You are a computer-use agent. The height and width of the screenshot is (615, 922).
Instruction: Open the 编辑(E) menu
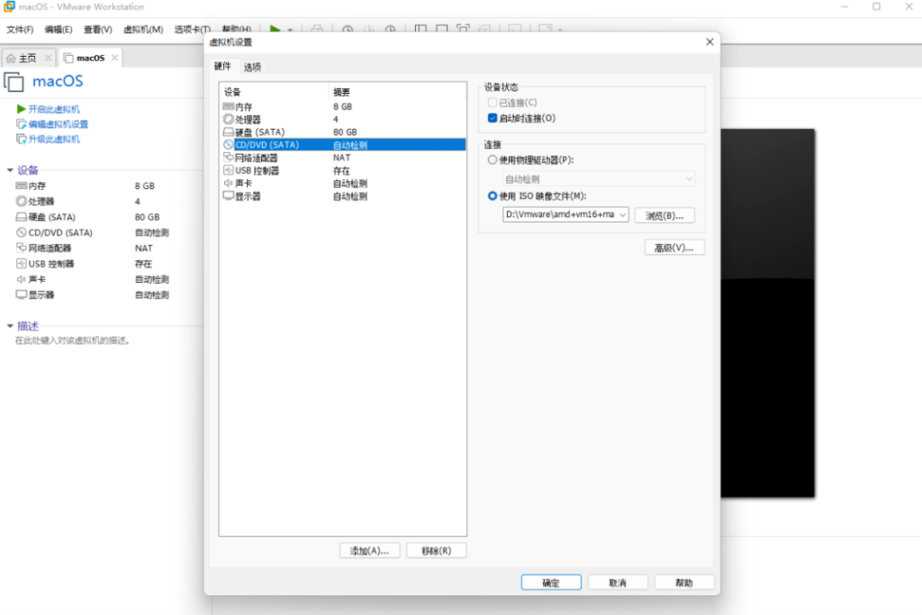click(x=59, y=30)
